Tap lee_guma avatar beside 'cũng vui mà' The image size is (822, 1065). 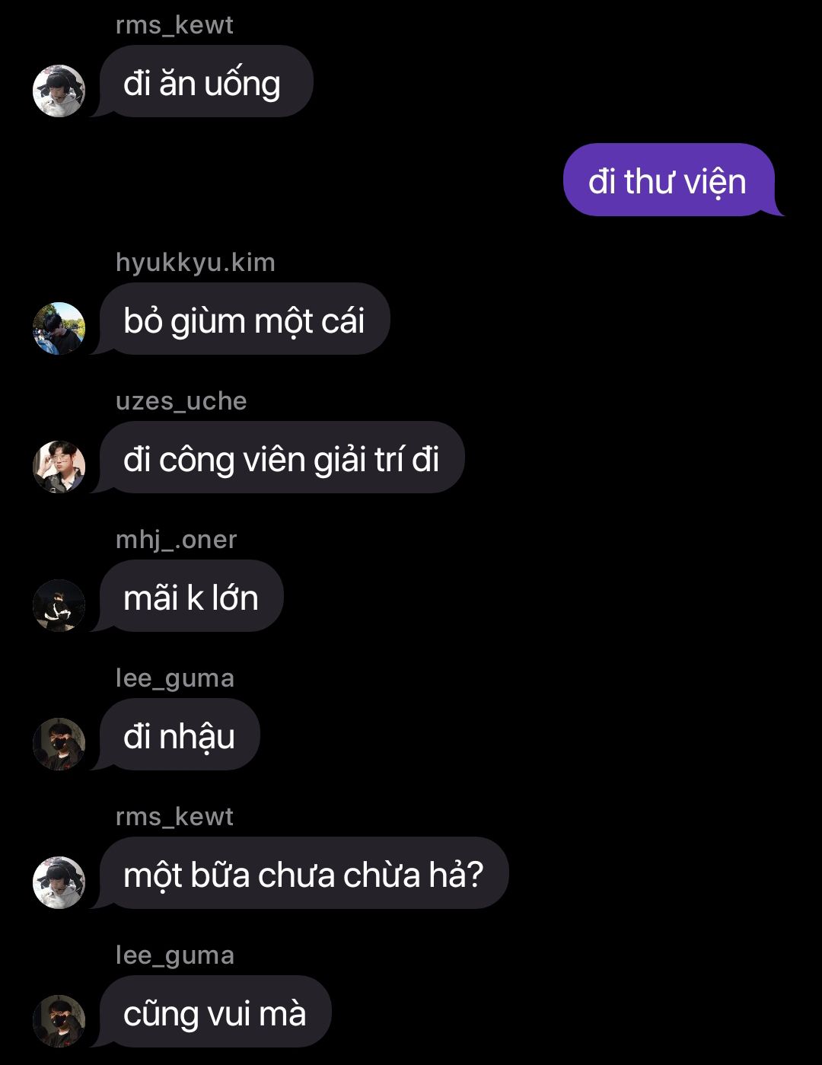tap(59, 1021)
